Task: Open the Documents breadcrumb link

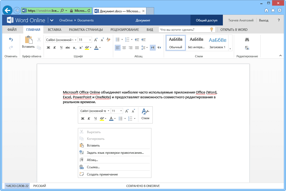Action: coord(85,20)
